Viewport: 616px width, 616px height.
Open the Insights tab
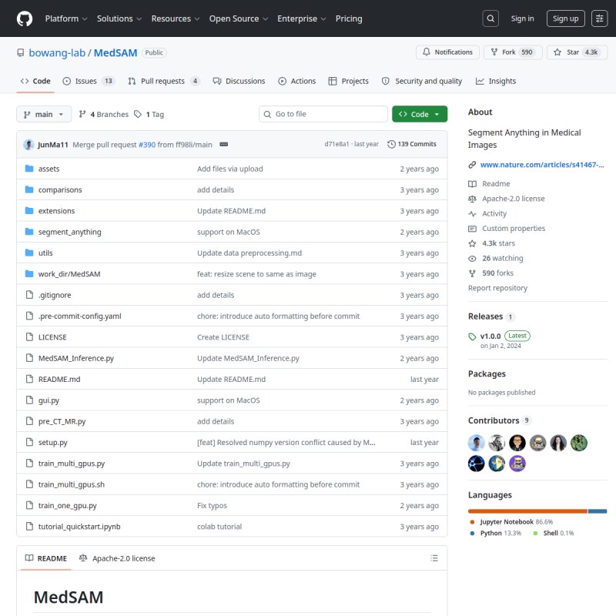pyautogui.click(x=496, y=81)
